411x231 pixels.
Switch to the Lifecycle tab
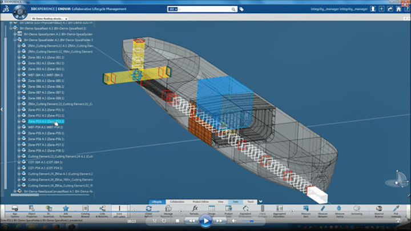[157, 202]
